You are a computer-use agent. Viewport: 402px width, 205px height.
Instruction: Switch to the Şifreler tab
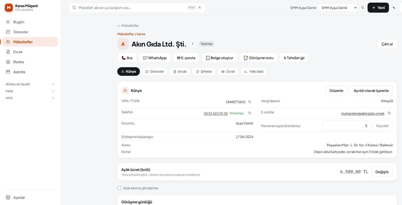tap(204, 72)
